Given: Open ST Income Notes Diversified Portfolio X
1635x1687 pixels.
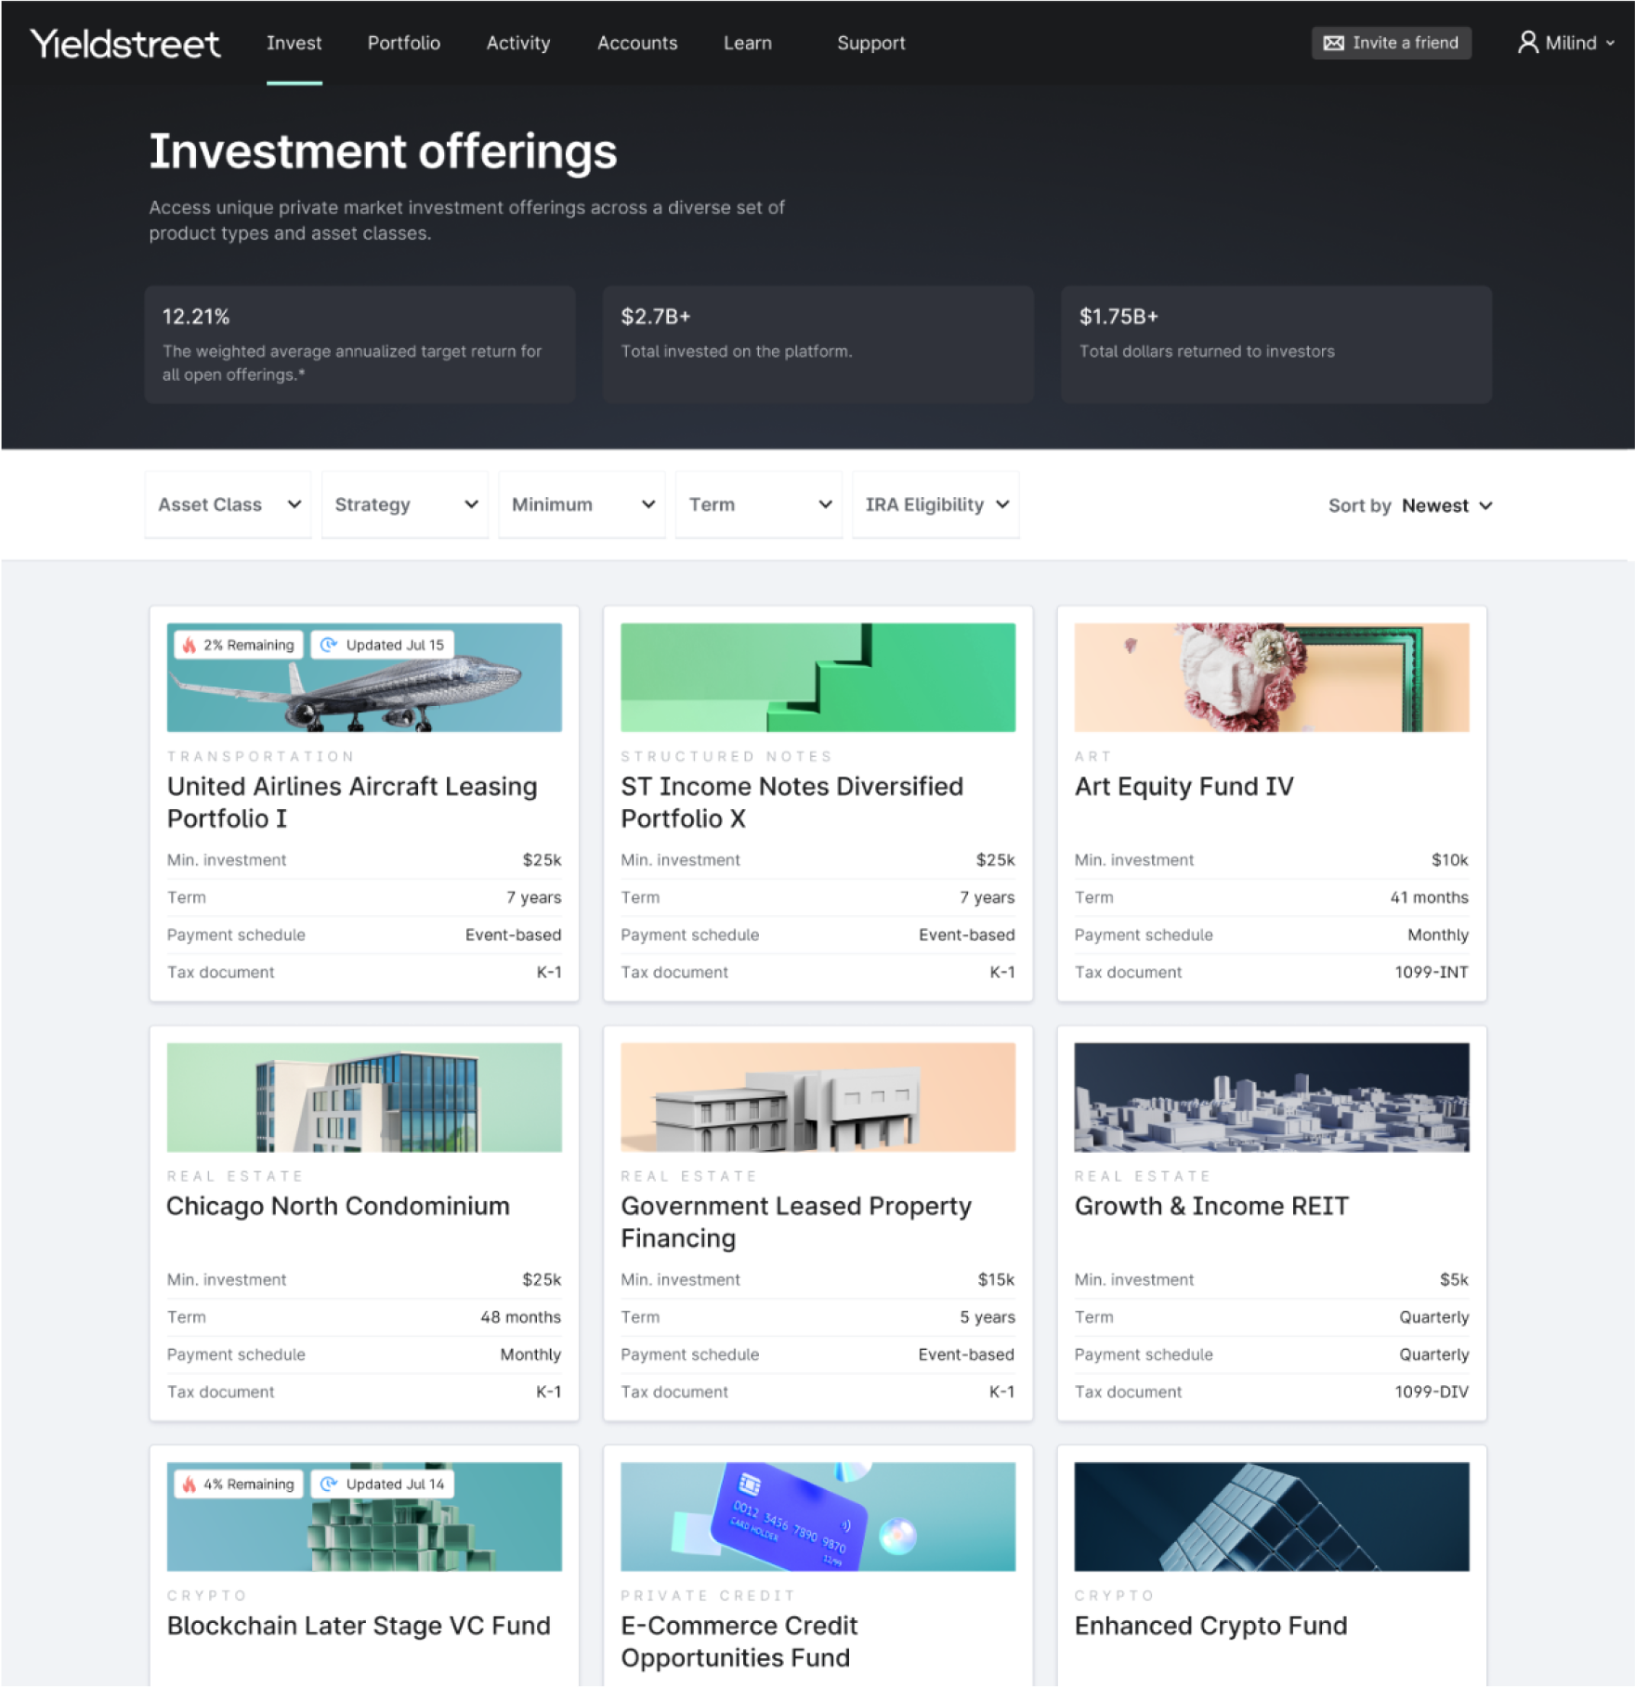Looking at the screenshot, I should coord(791,802).
